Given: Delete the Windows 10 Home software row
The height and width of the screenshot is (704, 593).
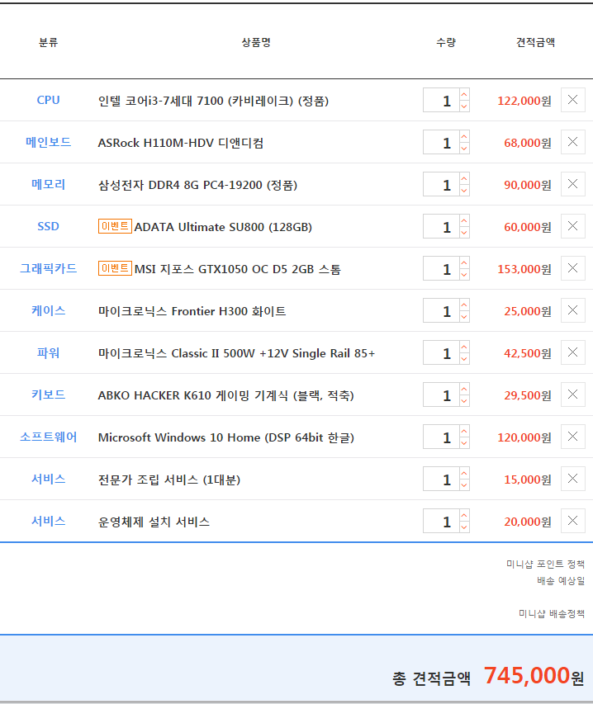Looking at the screenshot, I should tap(573, 437).
